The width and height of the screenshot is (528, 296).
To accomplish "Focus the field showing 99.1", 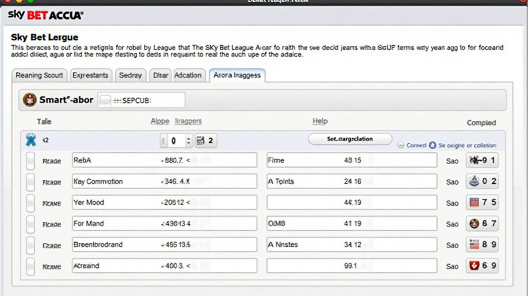I will click(352, 266).
